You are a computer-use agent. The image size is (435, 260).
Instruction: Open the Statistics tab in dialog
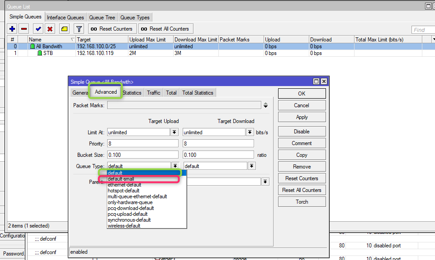(132, 93)
